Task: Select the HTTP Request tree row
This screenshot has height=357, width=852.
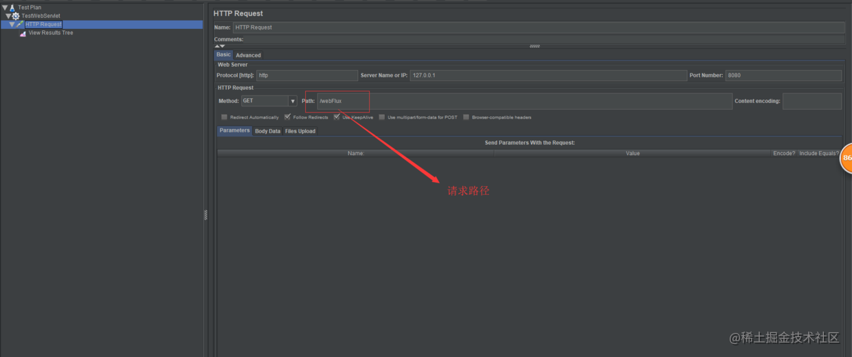Action: pos(102,24)
